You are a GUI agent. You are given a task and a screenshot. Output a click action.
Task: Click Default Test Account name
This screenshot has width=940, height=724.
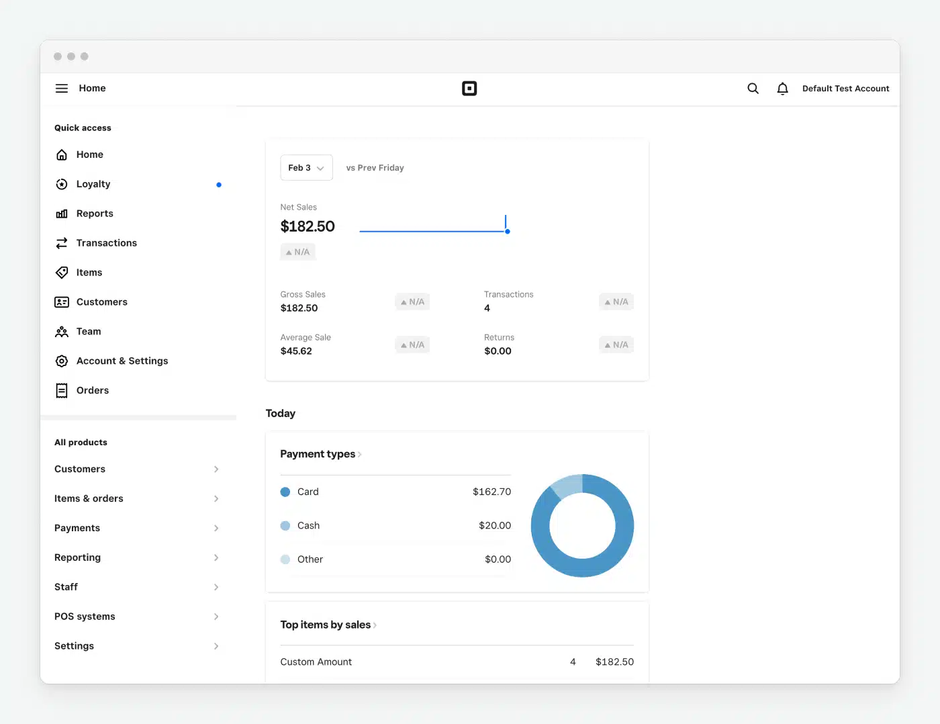(x=845, y=89)
